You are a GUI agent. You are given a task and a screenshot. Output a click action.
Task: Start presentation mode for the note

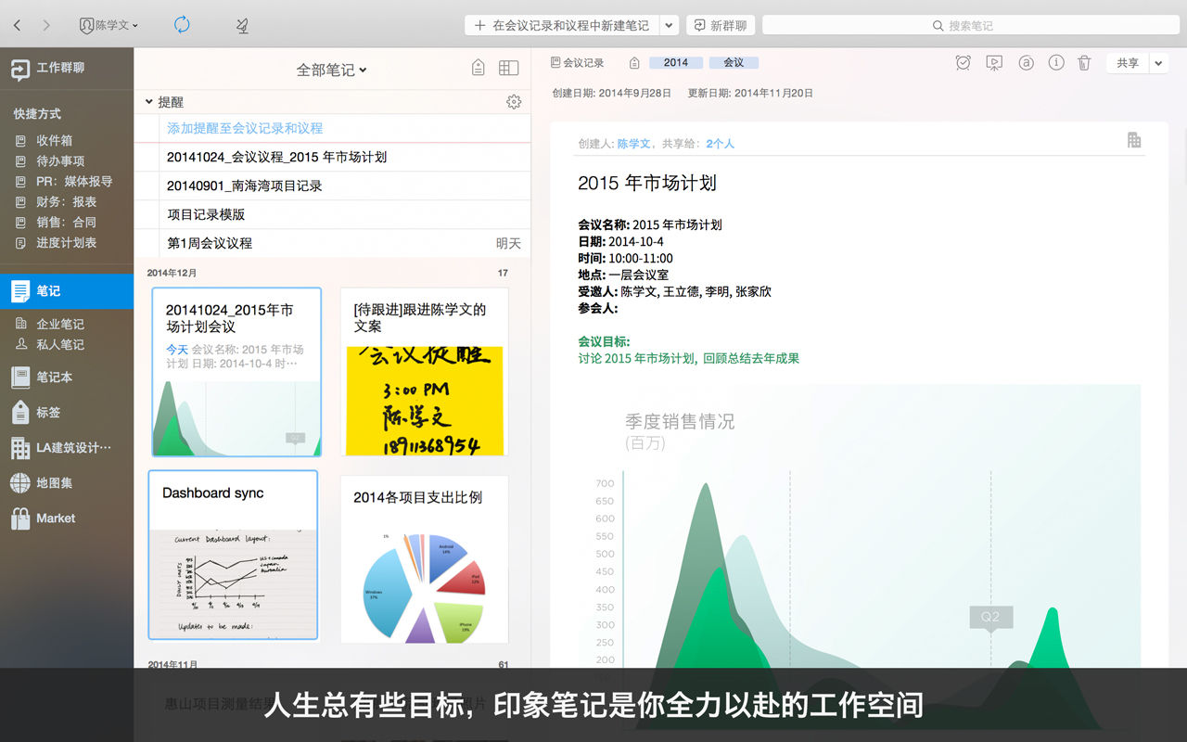click(x=994, y=63)
